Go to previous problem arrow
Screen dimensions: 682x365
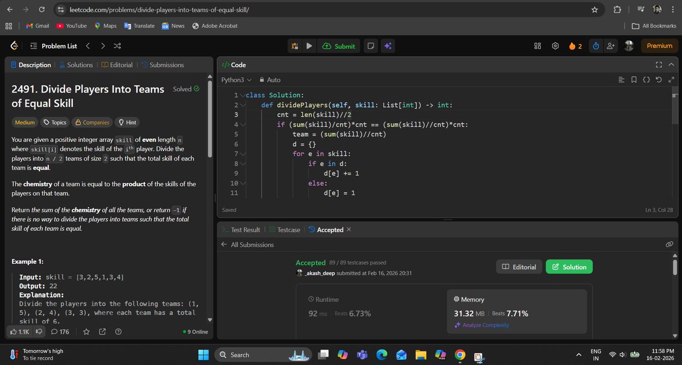(x=88, y=46)
